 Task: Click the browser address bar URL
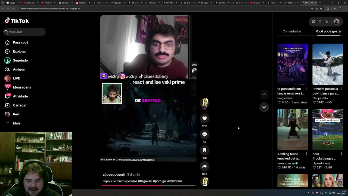coord(51,8)
